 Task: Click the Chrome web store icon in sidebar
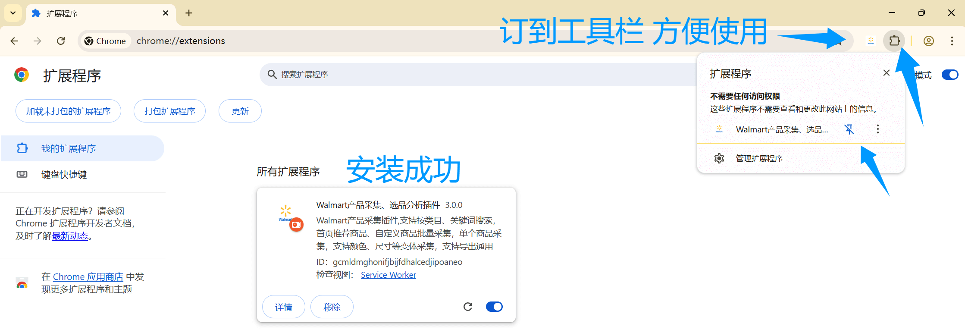22,283
